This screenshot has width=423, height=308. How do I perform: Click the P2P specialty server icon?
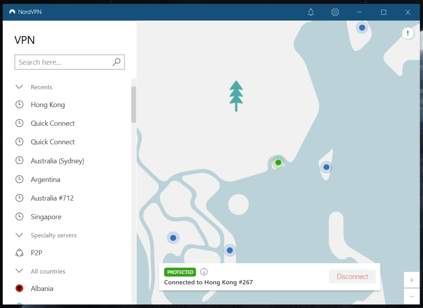pos(19,253)
